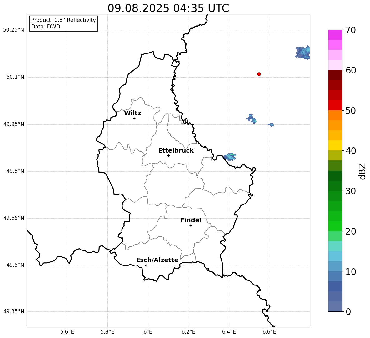
Task: Click the light blue colorbar segment near 13 dBZ
Action: click(335, 256)
